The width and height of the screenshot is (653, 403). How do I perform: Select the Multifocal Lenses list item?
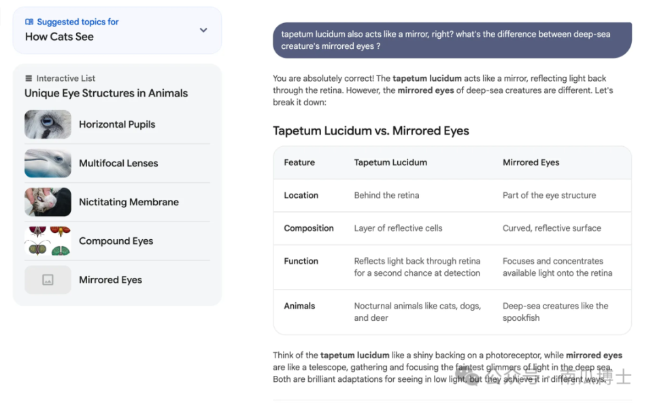pos(118,163)
